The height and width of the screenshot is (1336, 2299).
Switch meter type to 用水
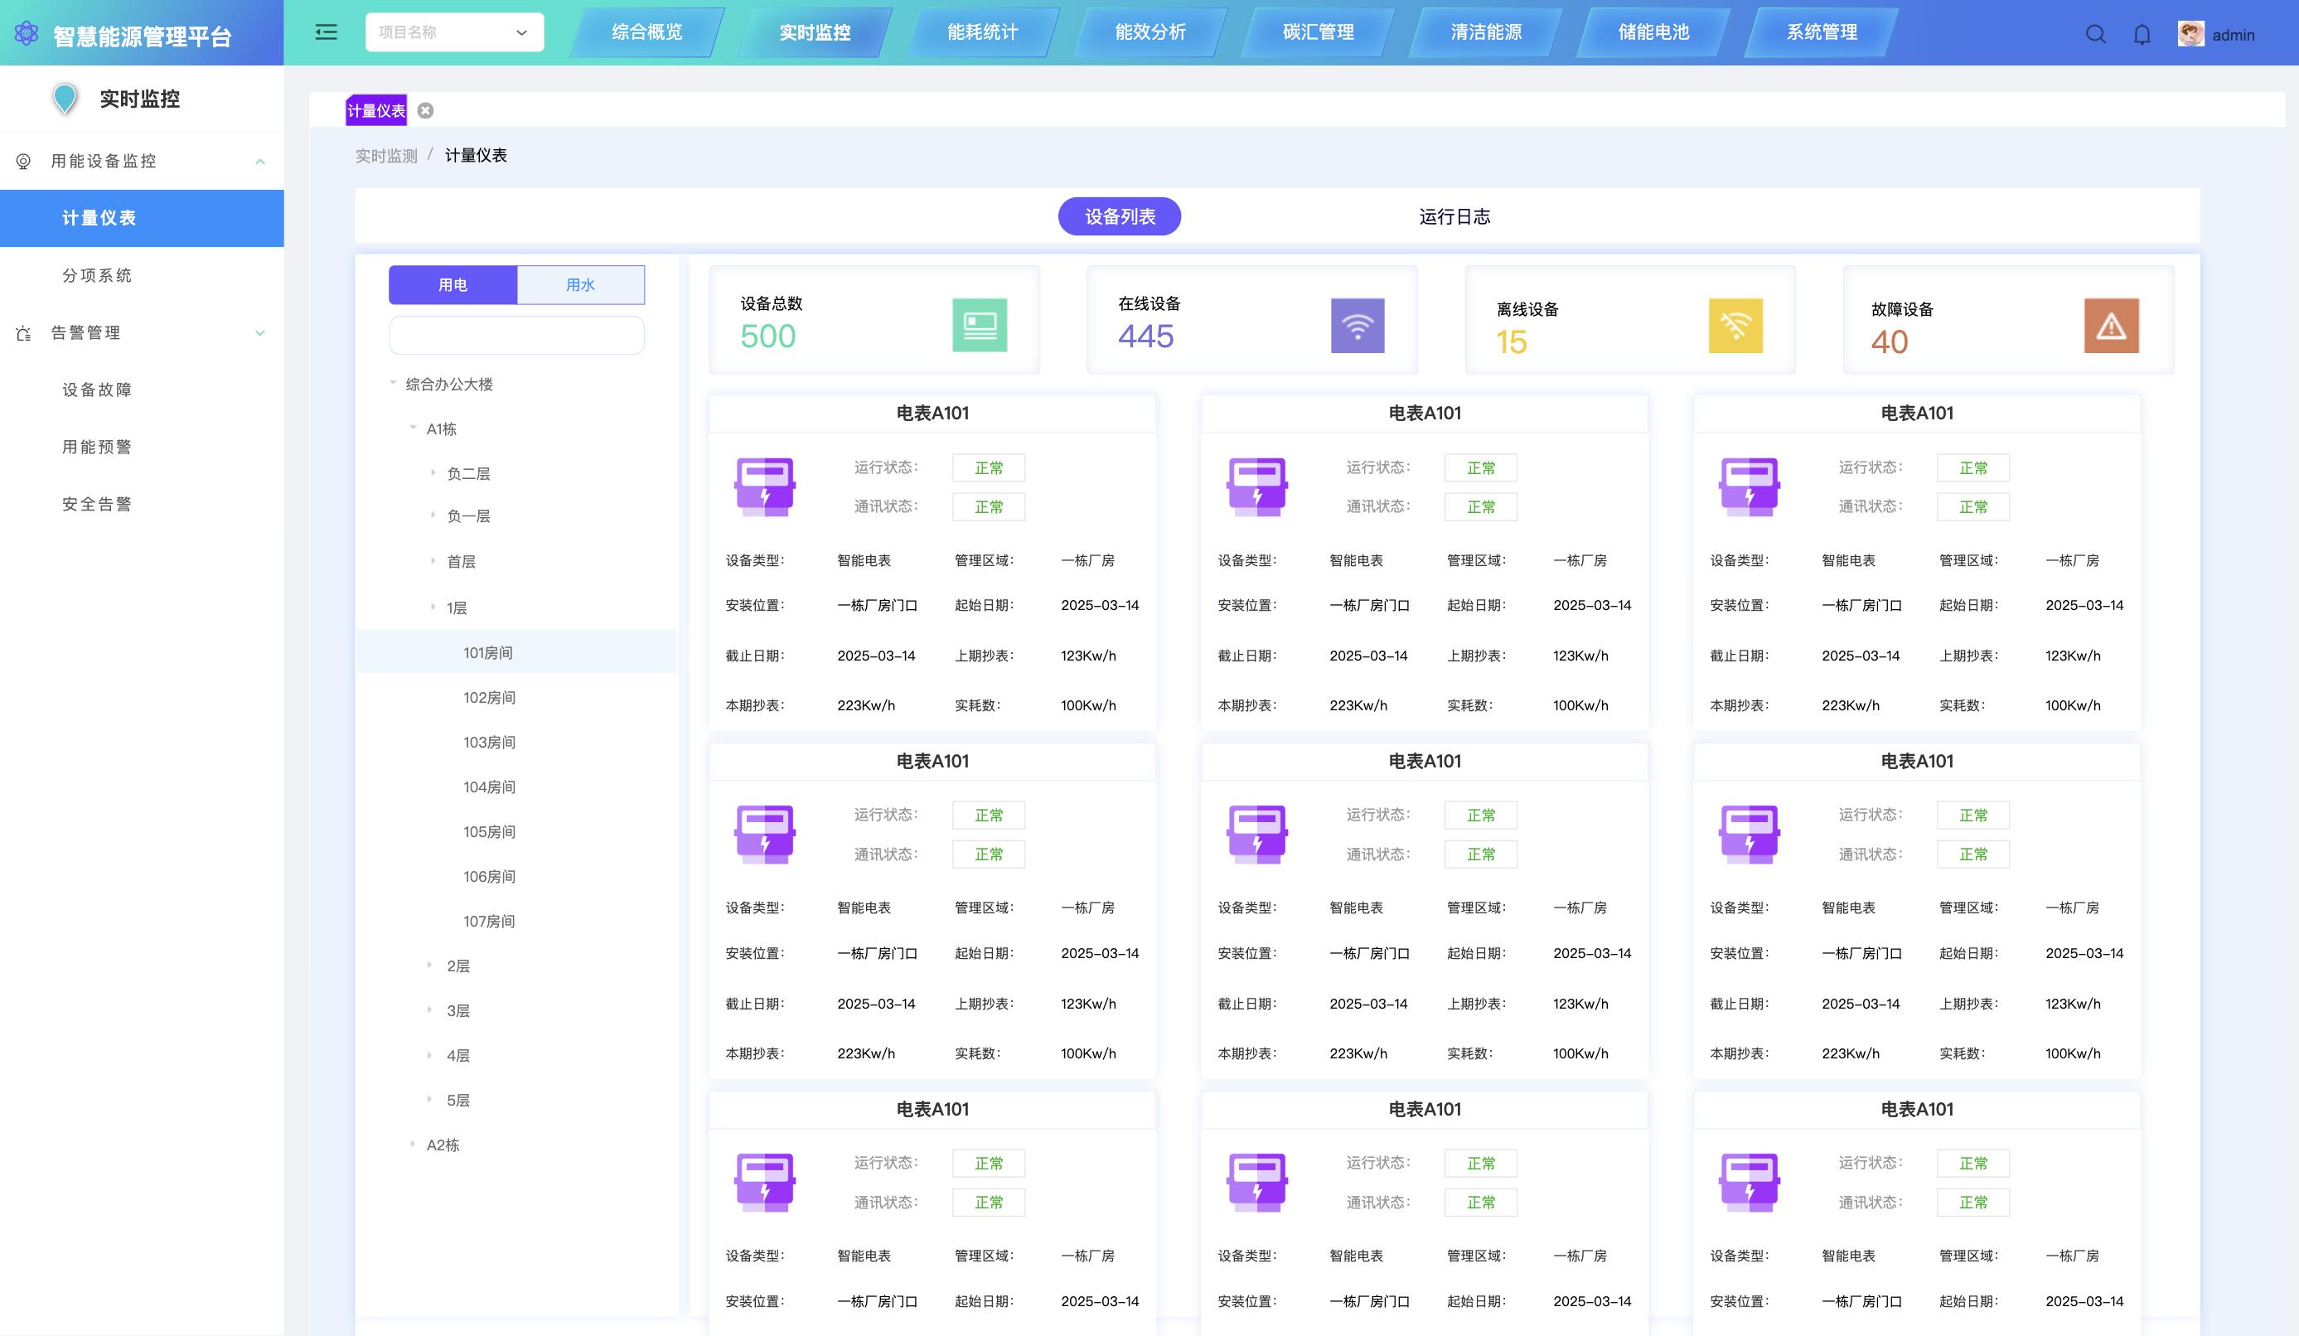coord(580,285)
